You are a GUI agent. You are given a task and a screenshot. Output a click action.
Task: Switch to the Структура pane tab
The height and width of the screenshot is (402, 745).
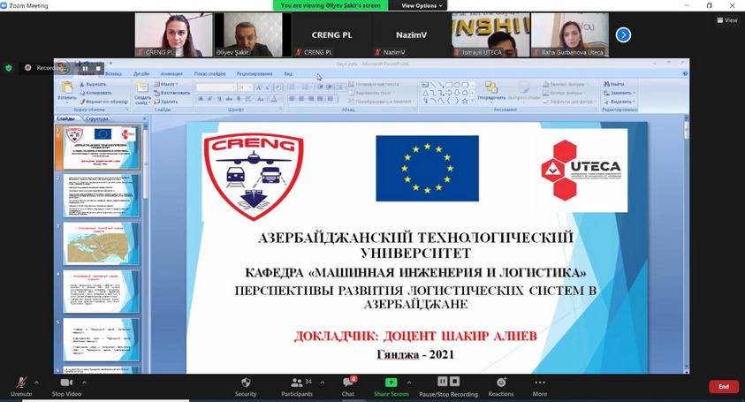[97, 118]
